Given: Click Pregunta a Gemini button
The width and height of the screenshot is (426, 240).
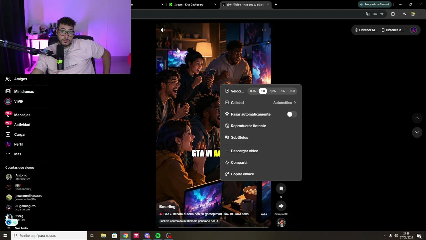Looking at the screenshot, I should click(374, 5).
